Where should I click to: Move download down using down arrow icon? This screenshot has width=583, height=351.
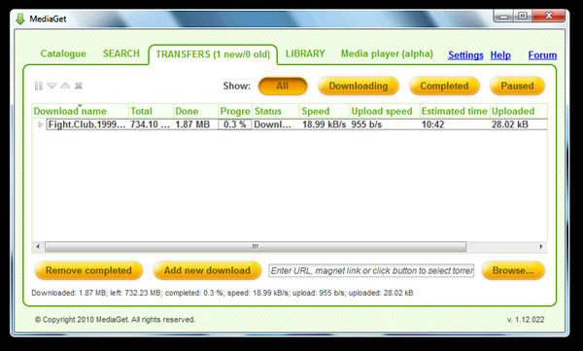(x=51, y=86)
